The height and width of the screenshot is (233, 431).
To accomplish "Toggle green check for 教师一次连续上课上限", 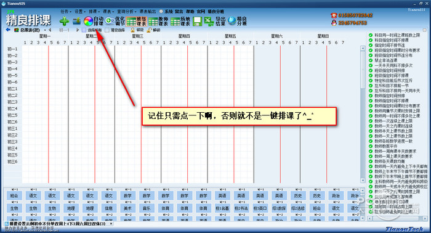I will pos(371,121).
